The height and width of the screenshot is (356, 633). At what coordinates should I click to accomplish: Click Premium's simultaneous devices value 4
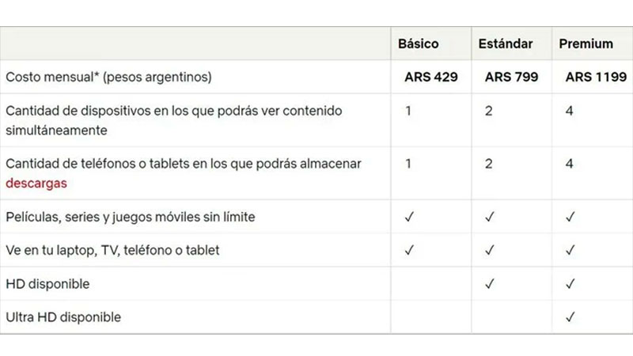click(x=570, y=111)
